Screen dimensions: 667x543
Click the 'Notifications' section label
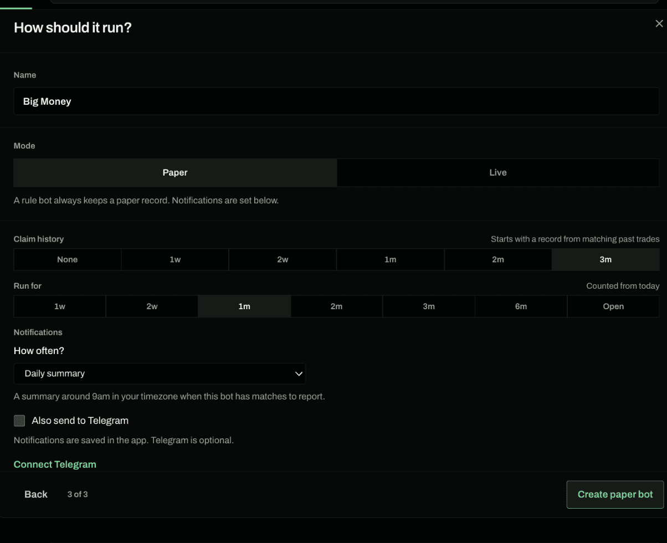point(38,332)
